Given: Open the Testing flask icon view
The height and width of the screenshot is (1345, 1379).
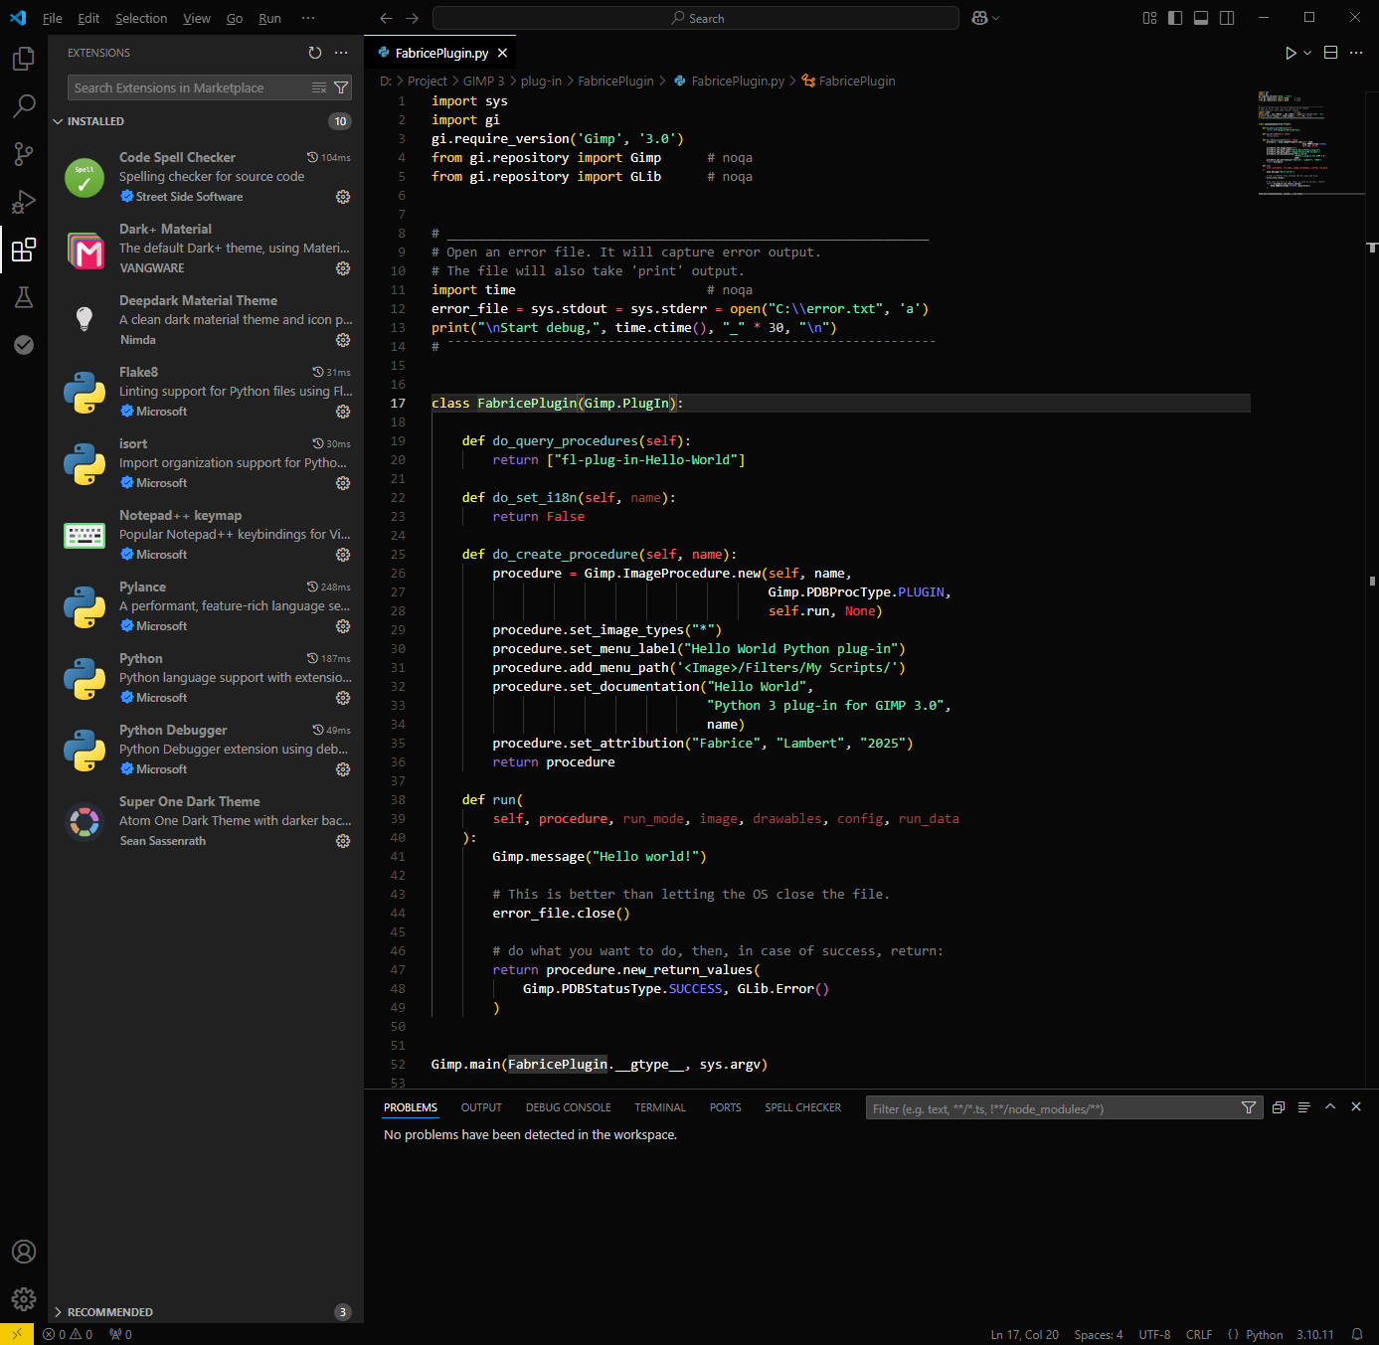Looking at the screenshot, I should click(x=24, y=297).
